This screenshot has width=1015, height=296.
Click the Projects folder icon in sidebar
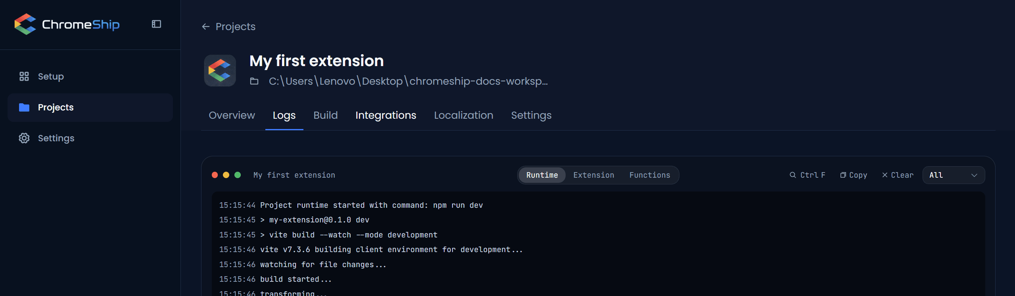24,107
